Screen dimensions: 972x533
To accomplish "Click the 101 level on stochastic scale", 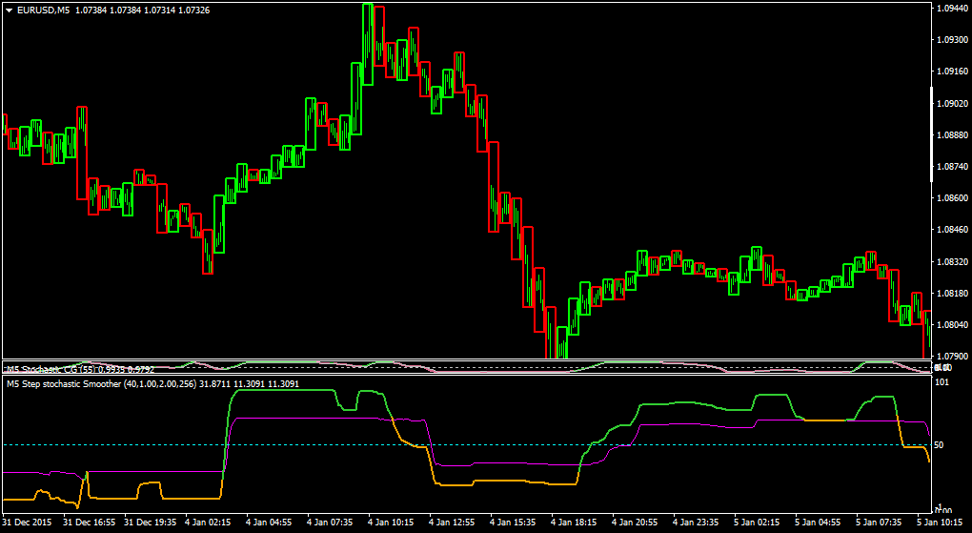I will click(x=943, y=381).
